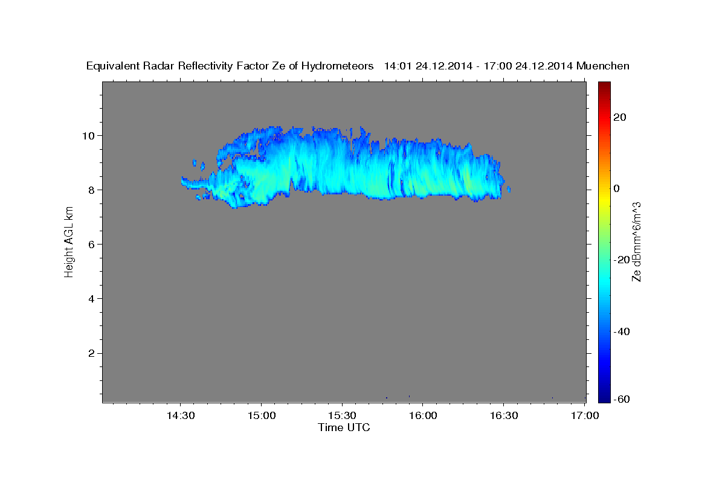Click the height tick label '10'
Image resolution: width=725 pixels, height=483 pixels.
(x=88, y=135)
